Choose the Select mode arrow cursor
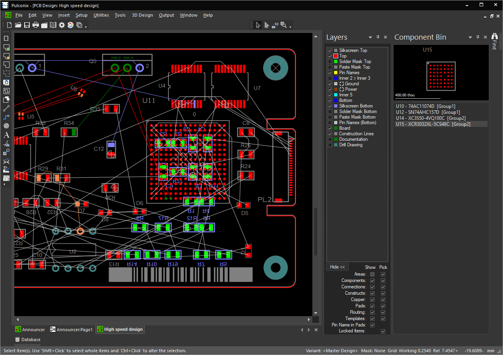 coord(258,25)
